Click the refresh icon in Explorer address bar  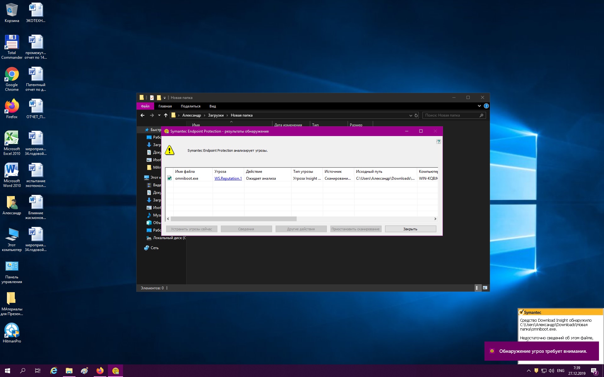pyautogui.click(x=416, y=115)
